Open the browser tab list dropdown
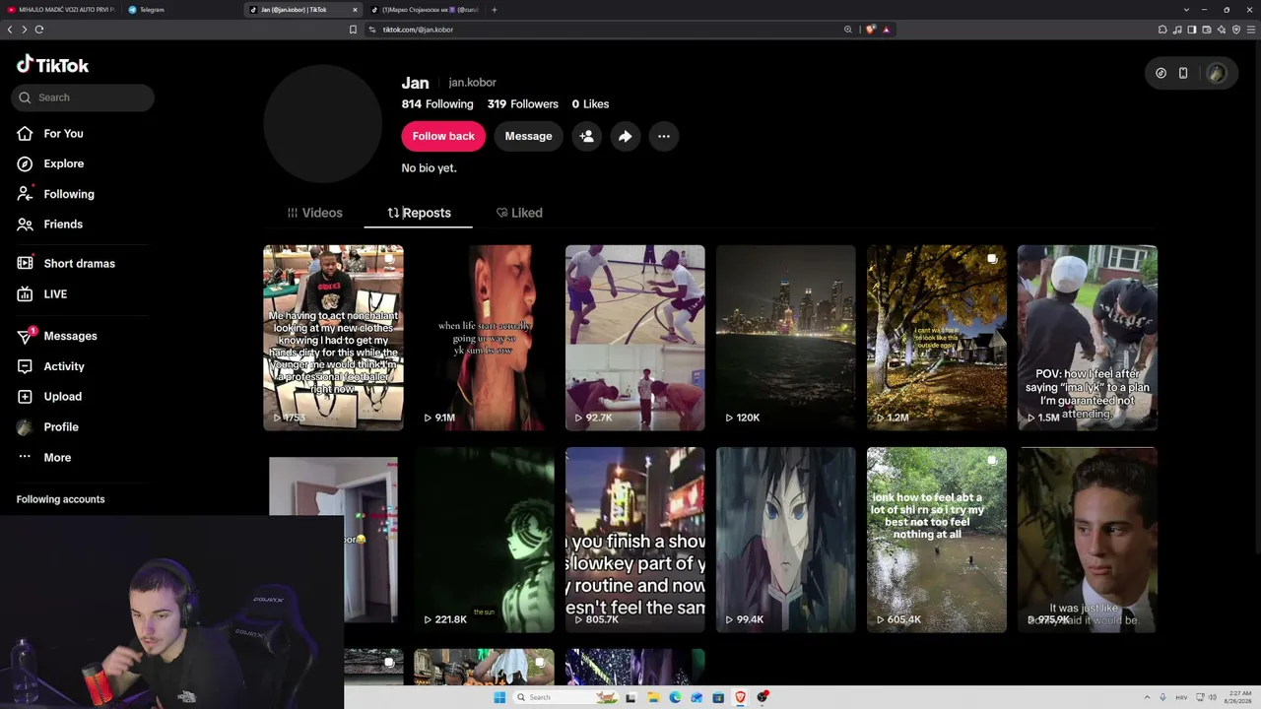 coord(1187,10)
